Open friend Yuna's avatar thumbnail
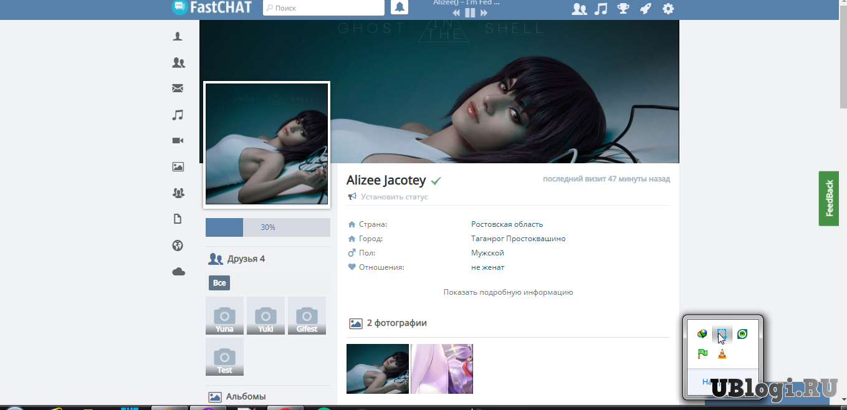 pyautogui.click(x=224, y=316)
